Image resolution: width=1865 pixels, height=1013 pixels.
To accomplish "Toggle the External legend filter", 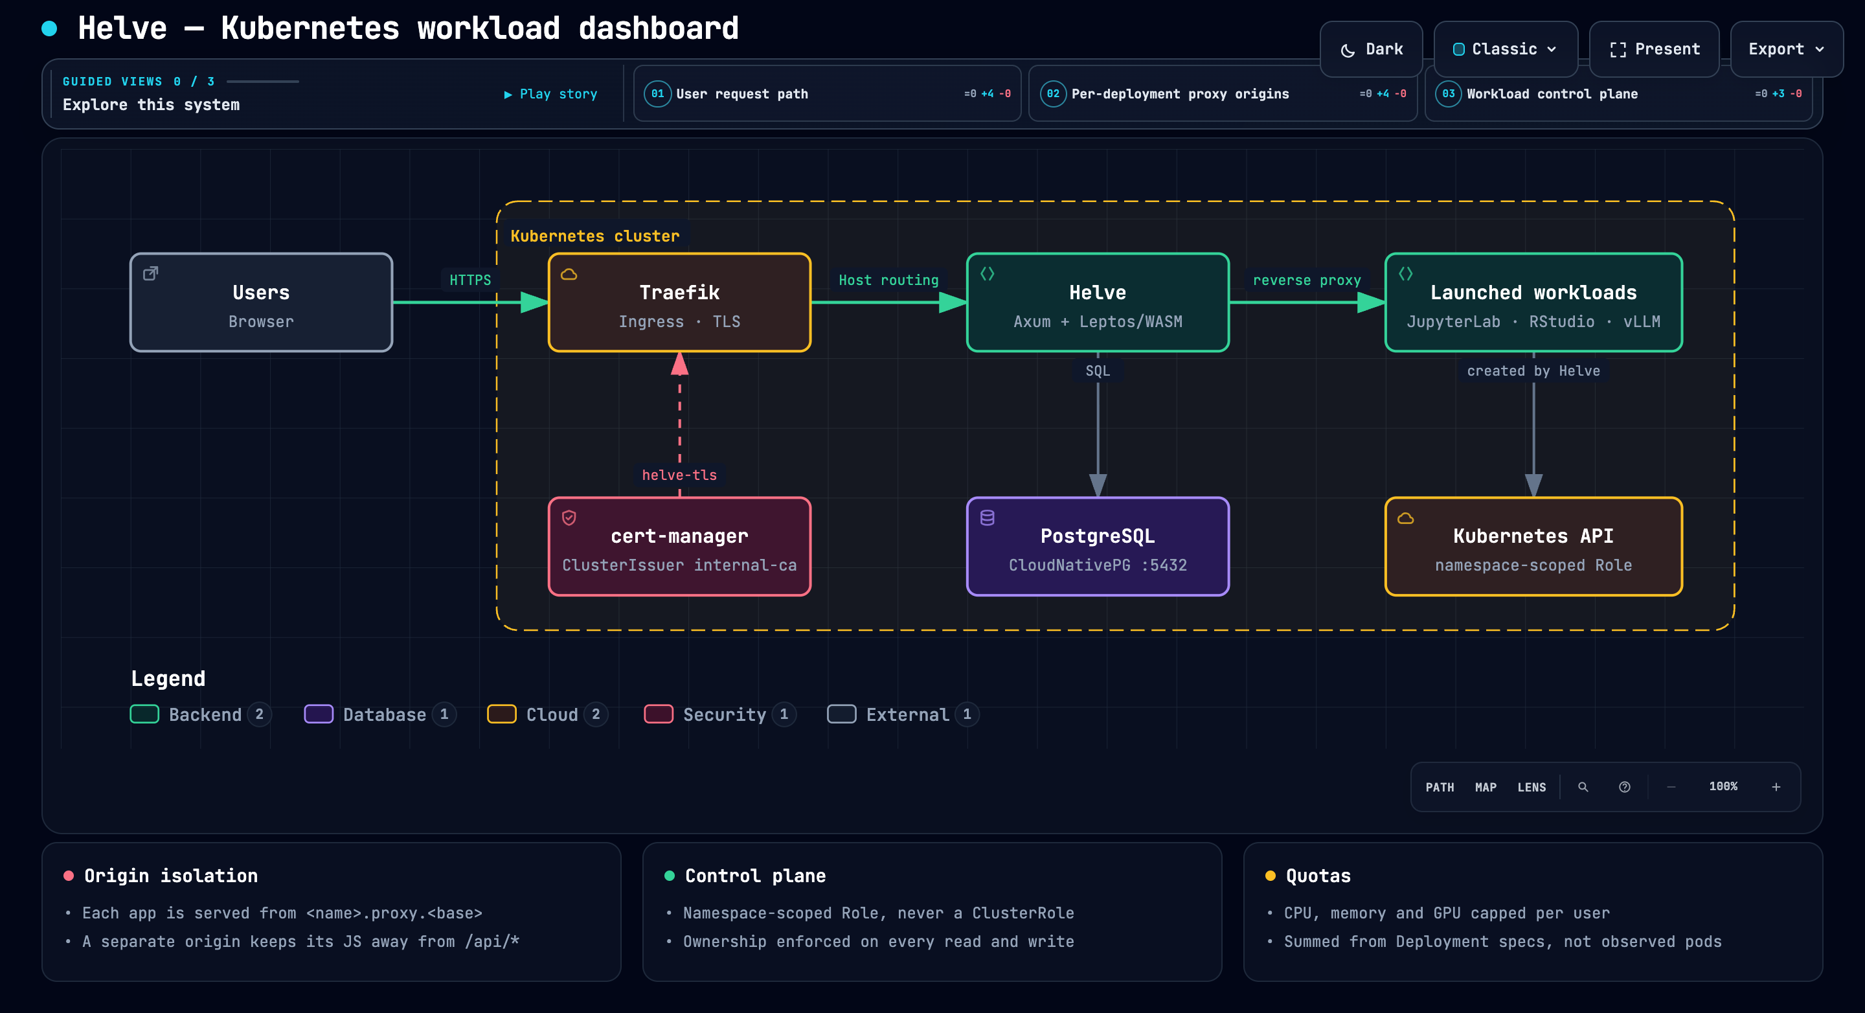I will pyautogui.click(x=903, y=714).
